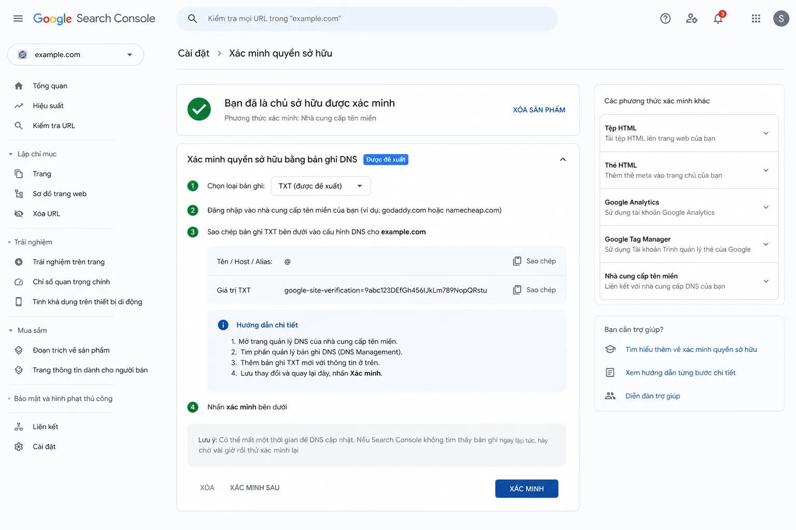Click the Hiệu suất trend icon

(x=19, y=106)
